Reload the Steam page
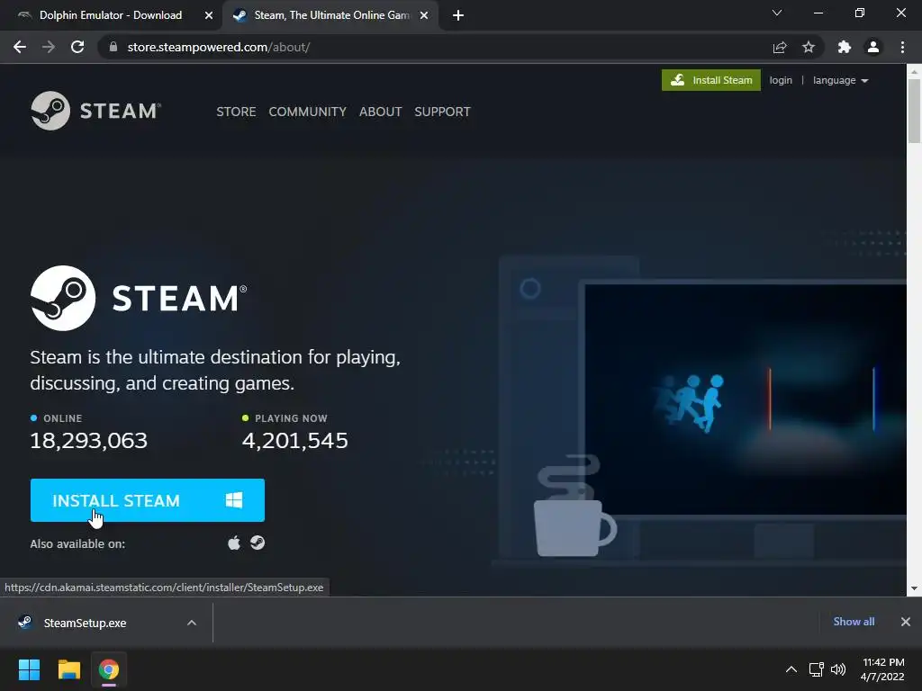Image resolution: width=922 pixels, height=691 pixels. [77, 47]
